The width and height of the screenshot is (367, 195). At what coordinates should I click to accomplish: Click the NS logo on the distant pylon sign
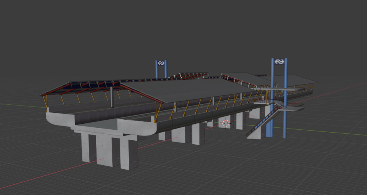161,63
